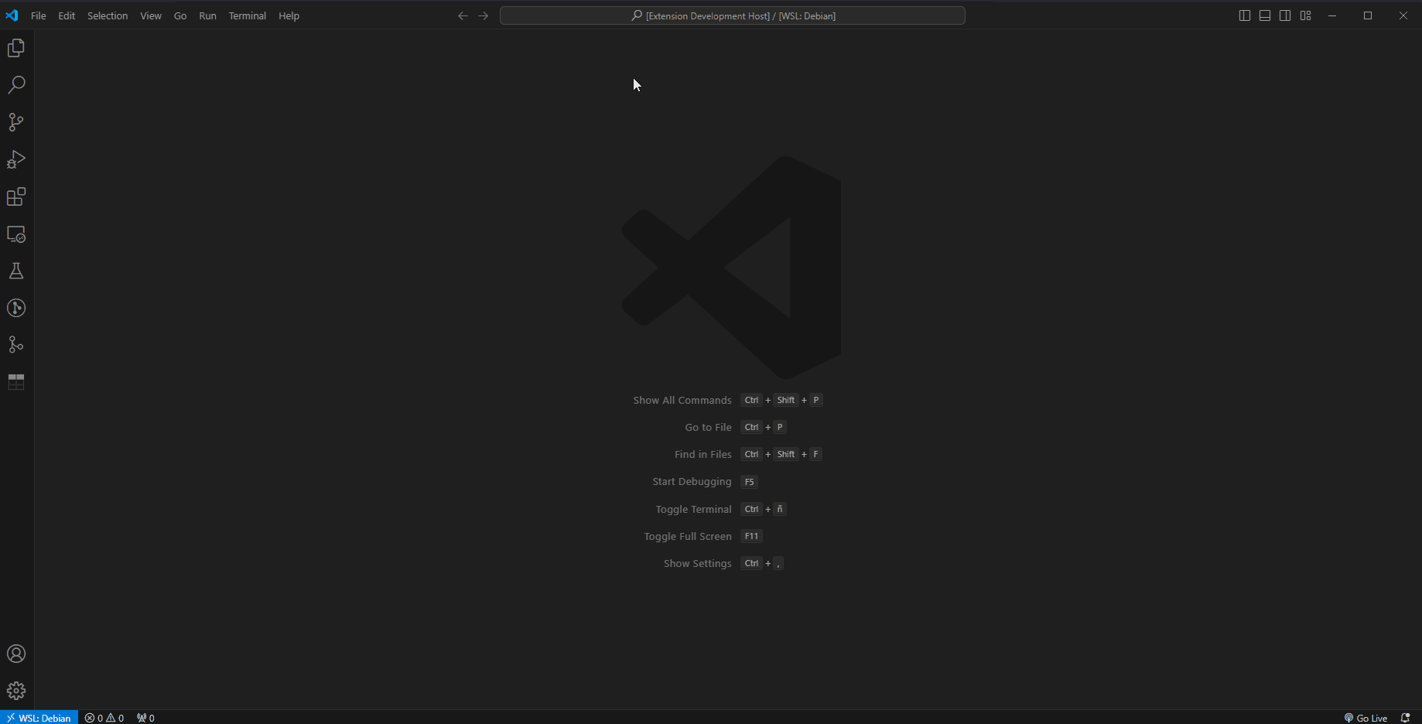Go back with the left arrow
The image size is (1422, 724).
[463, 15]
